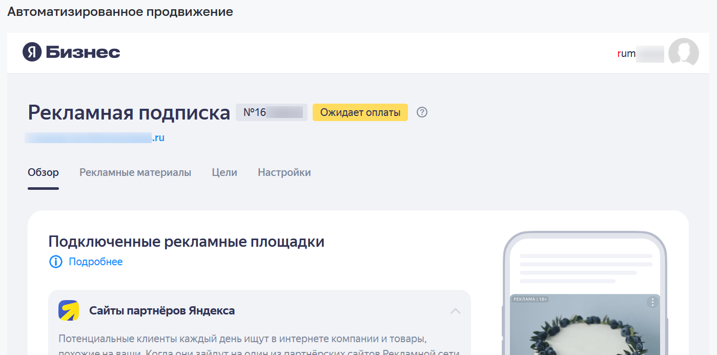
Task: Click the Автоматизированное продвижение title
Action: [x=120, y=12]
